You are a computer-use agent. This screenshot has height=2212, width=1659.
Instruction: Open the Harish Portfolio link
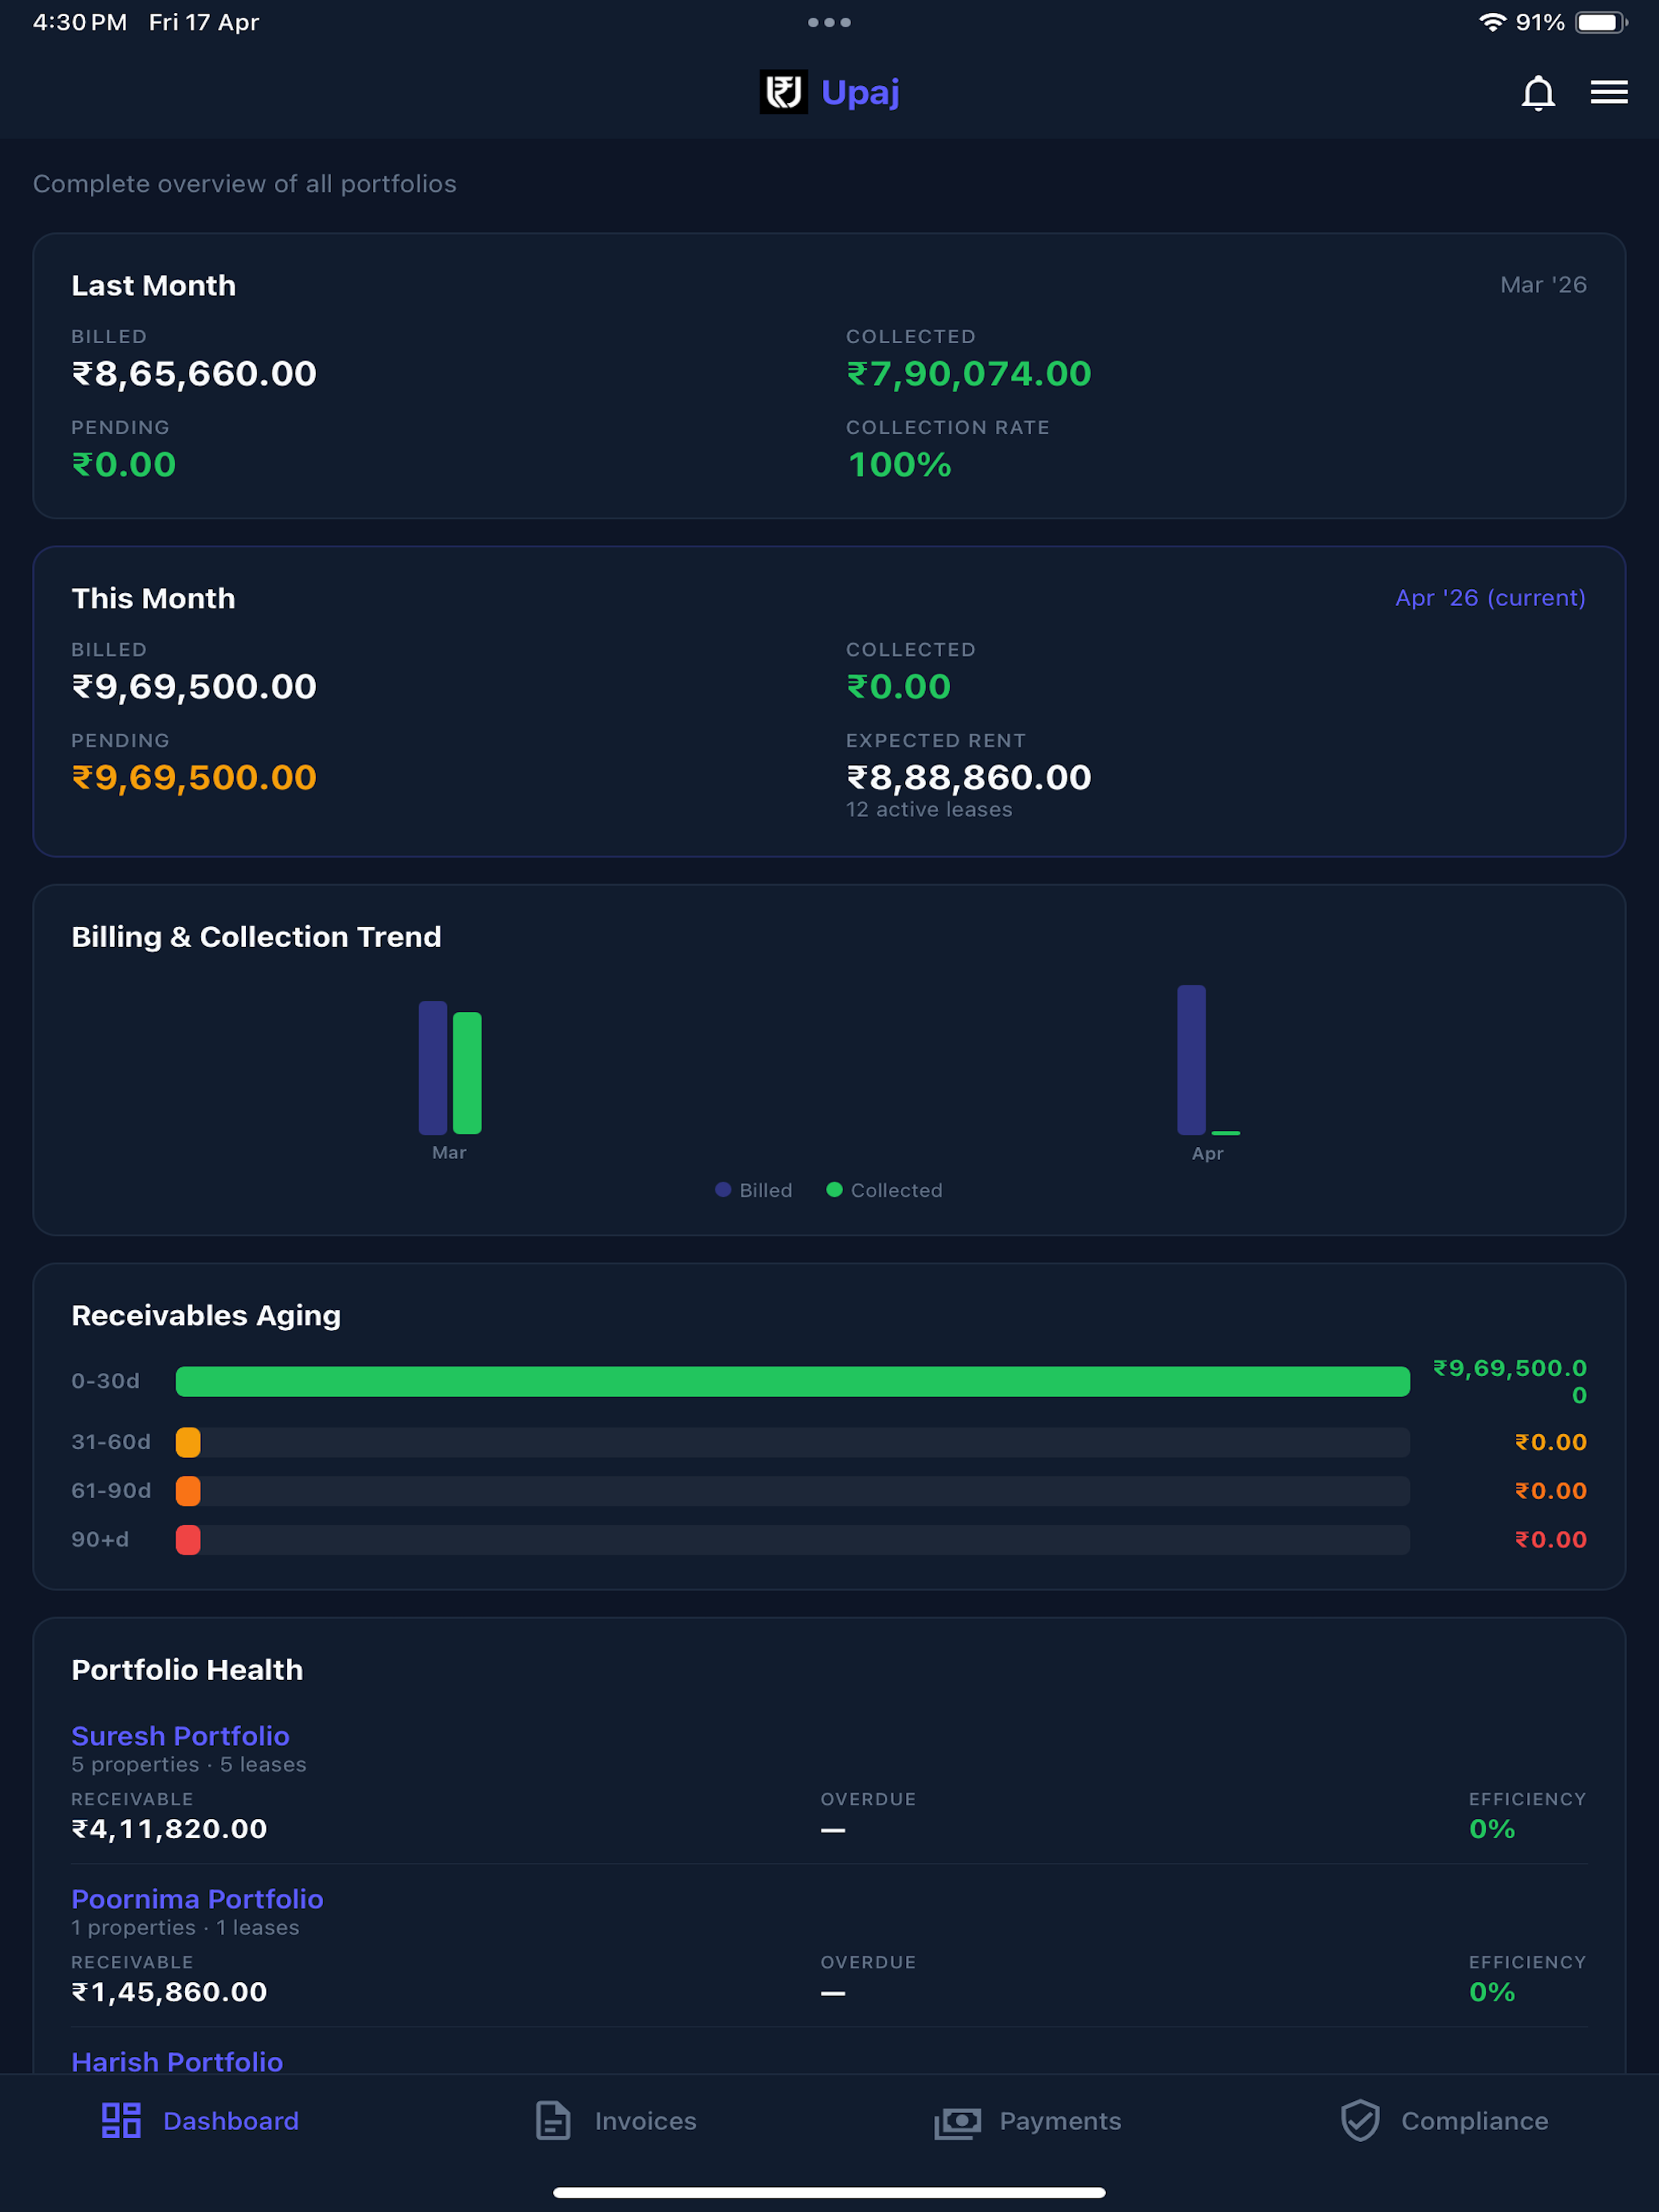tap(177, 2061)
